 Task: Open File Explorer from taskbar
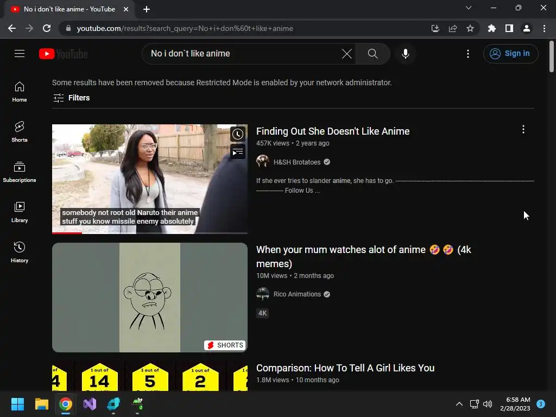coord(41,404)
